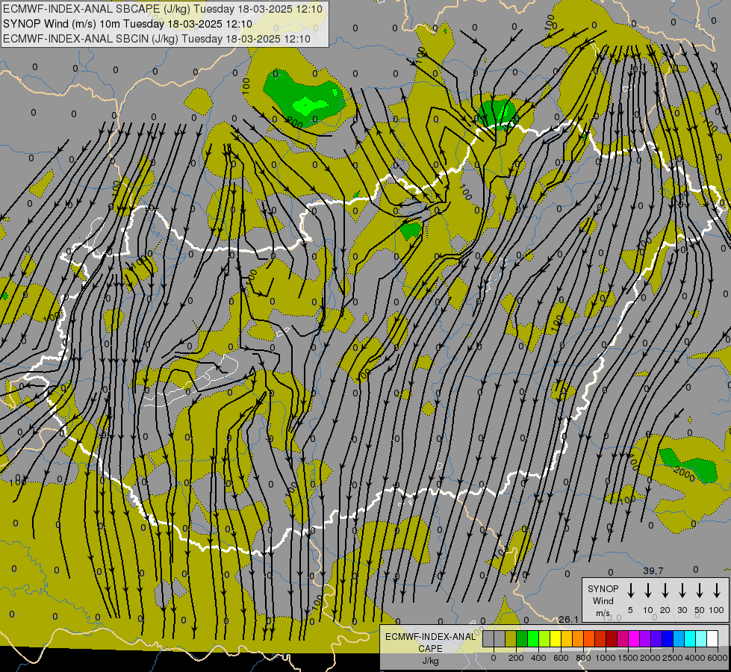Screen dimensions: 731x672
Task: Click the 'SYNOP Wind (m/s) 10m' title line
Action: pyautogui.click(x=127, y=24)
